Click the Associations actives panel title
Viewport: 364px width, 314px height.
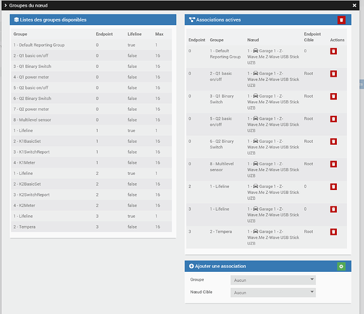218,20
